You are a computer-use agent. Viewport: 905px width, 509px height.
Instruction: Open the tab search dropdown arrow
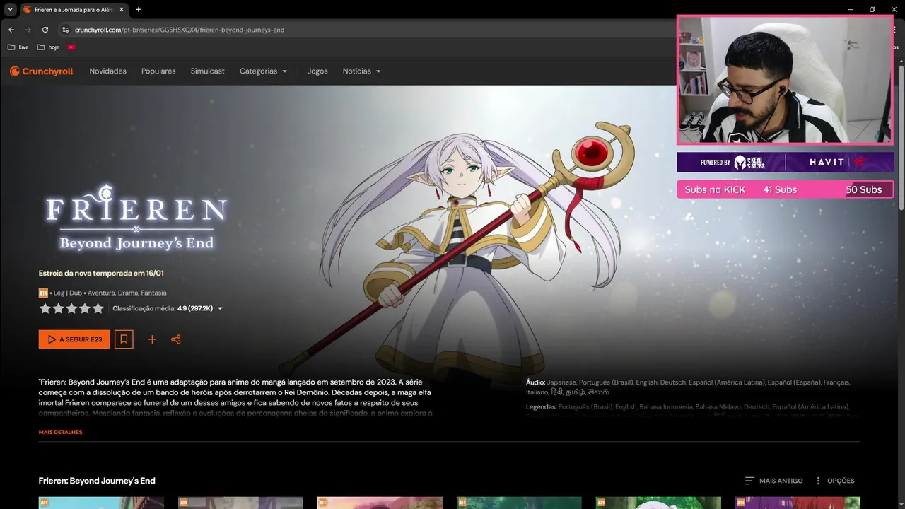(x=10, y=9)
